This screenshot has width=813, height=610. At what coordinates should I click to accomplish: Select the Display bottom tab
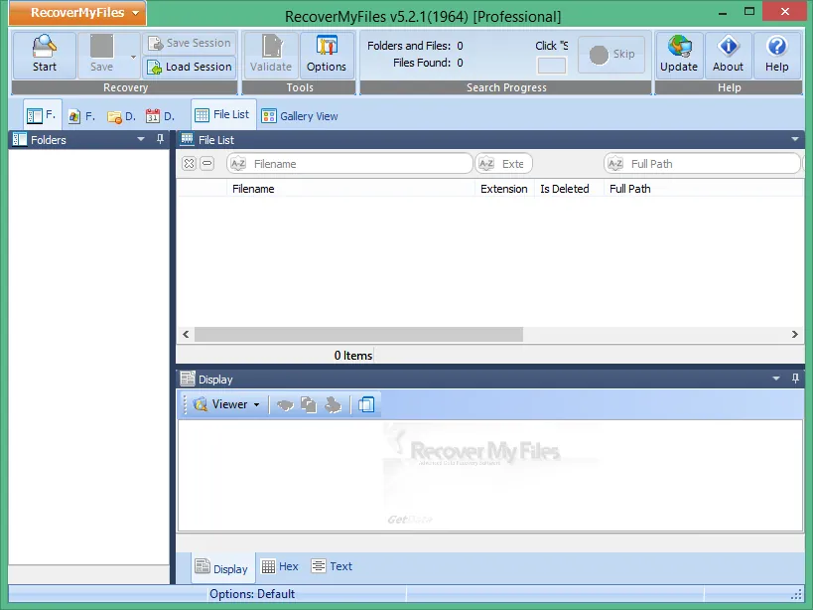pyautogui.click(x=223, y=568)
